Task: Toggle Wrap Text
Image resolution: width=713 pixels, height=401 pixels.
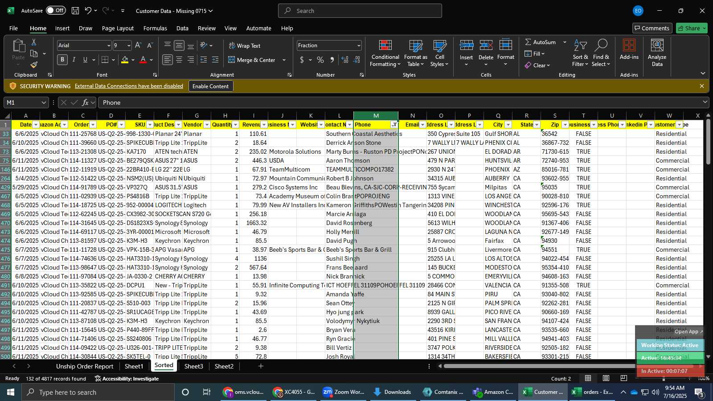Action: [245, 45]
